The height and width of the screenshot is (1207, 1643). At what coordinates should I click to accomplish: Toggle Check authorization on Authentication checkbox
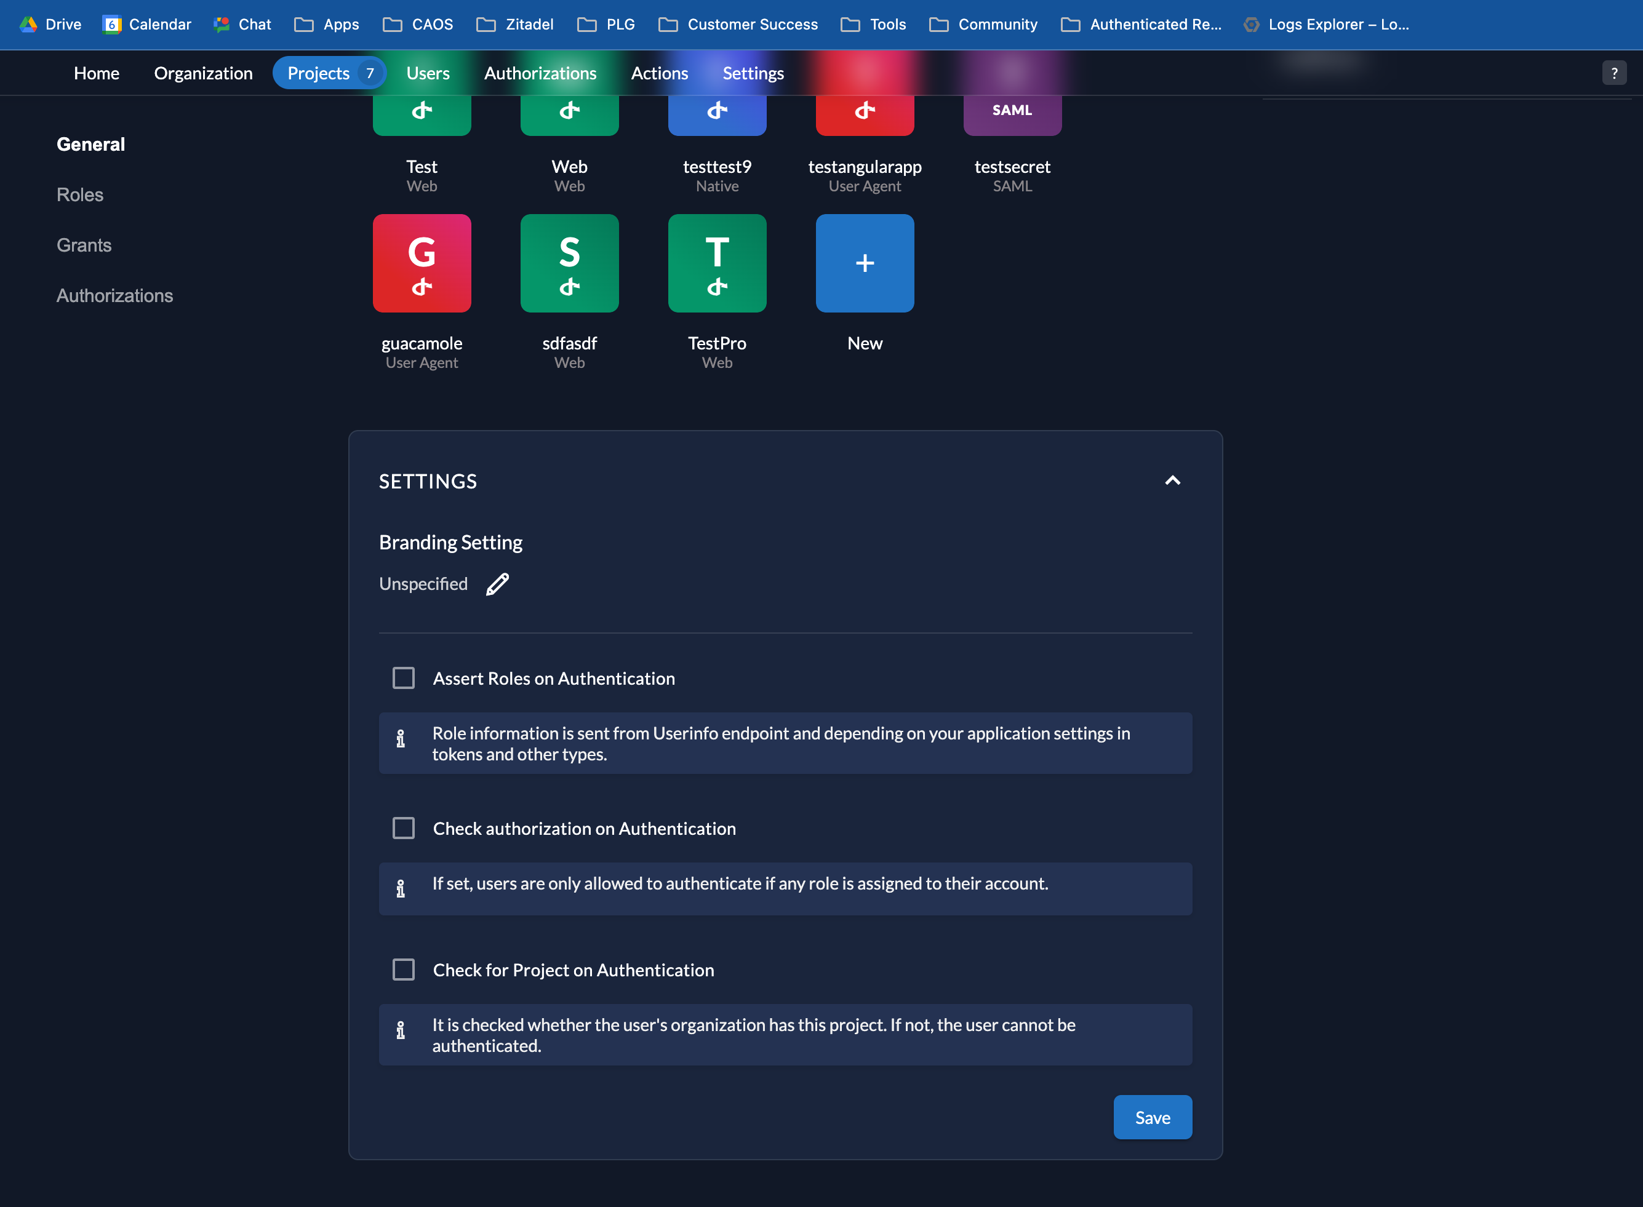point(404,829)
